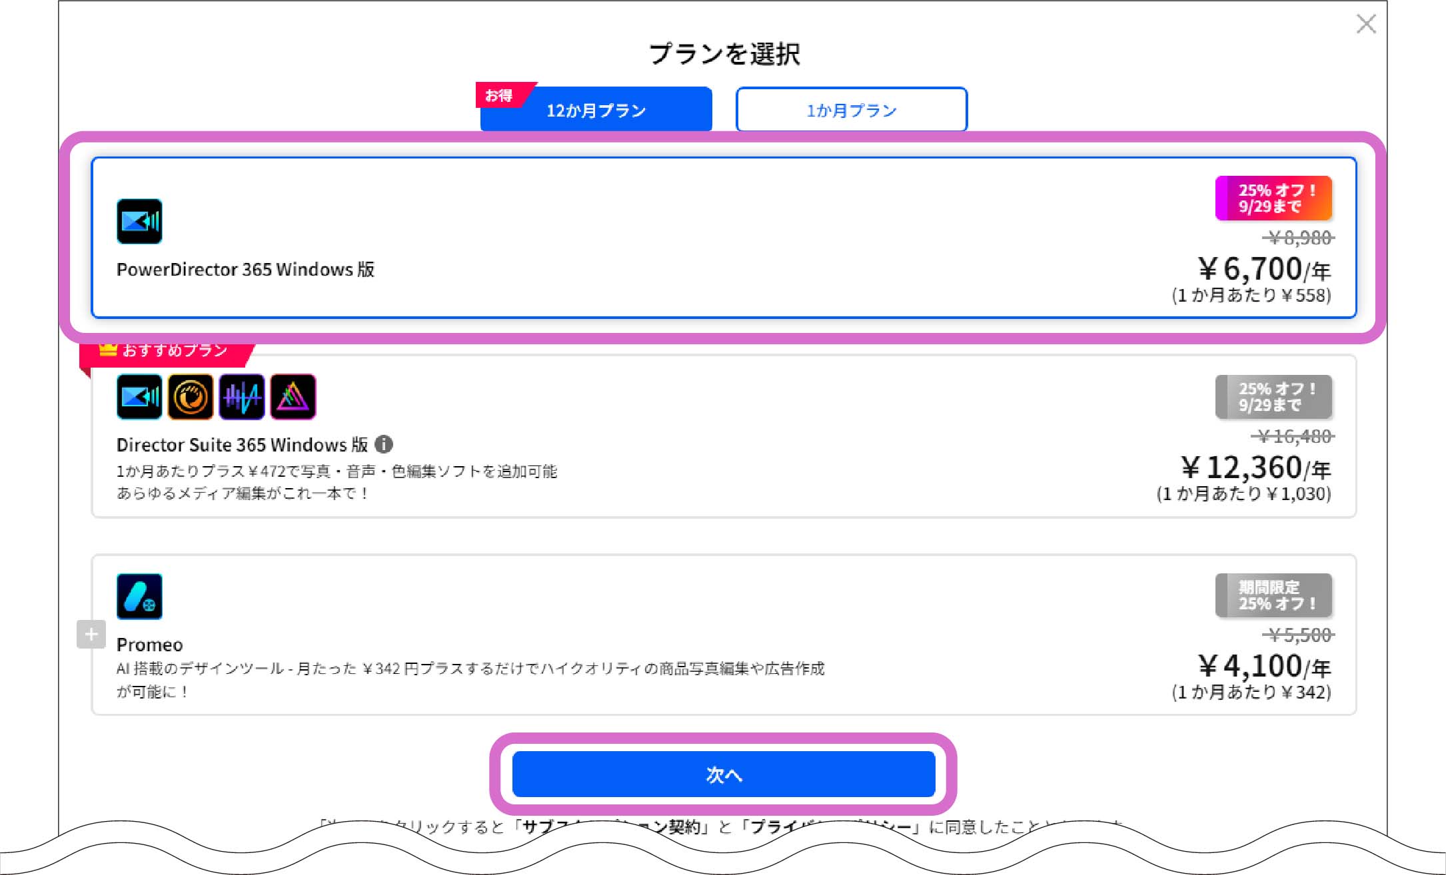The height and width of the screenshot is (875, 1446).
Task: Click the struck-through ¥8,980 price
Action: coord(1299,238)
